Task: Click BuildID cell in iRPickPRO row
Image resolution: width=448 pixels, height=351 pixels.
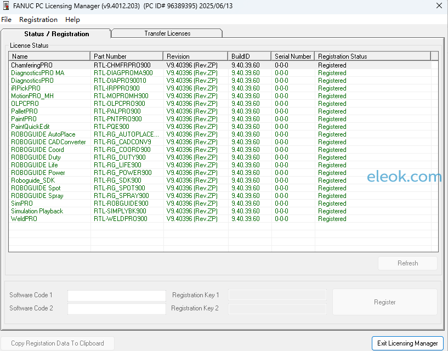Action: coord(246,88)
